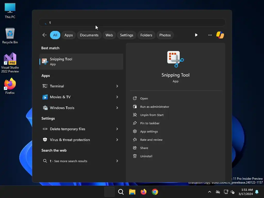Click the Terminal app icon in results
The width and height of the screenshot is (264, 198).
click(45, 86)
